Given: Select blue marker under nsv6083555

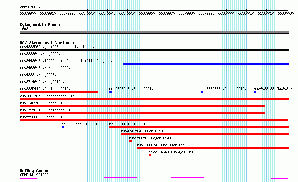Looking at the screenshot, I should tap(63, 127).
